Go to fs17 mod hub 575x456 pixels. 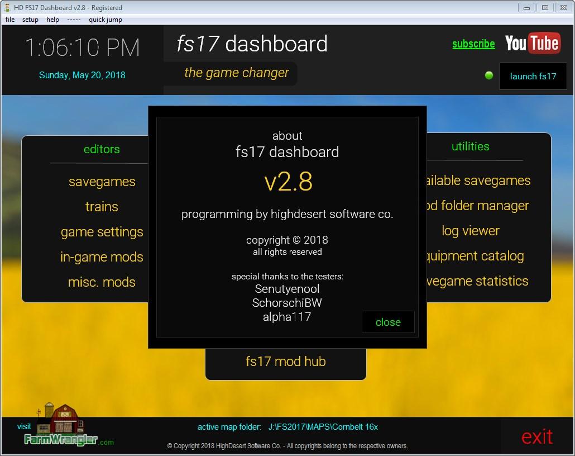click(285, 362)
